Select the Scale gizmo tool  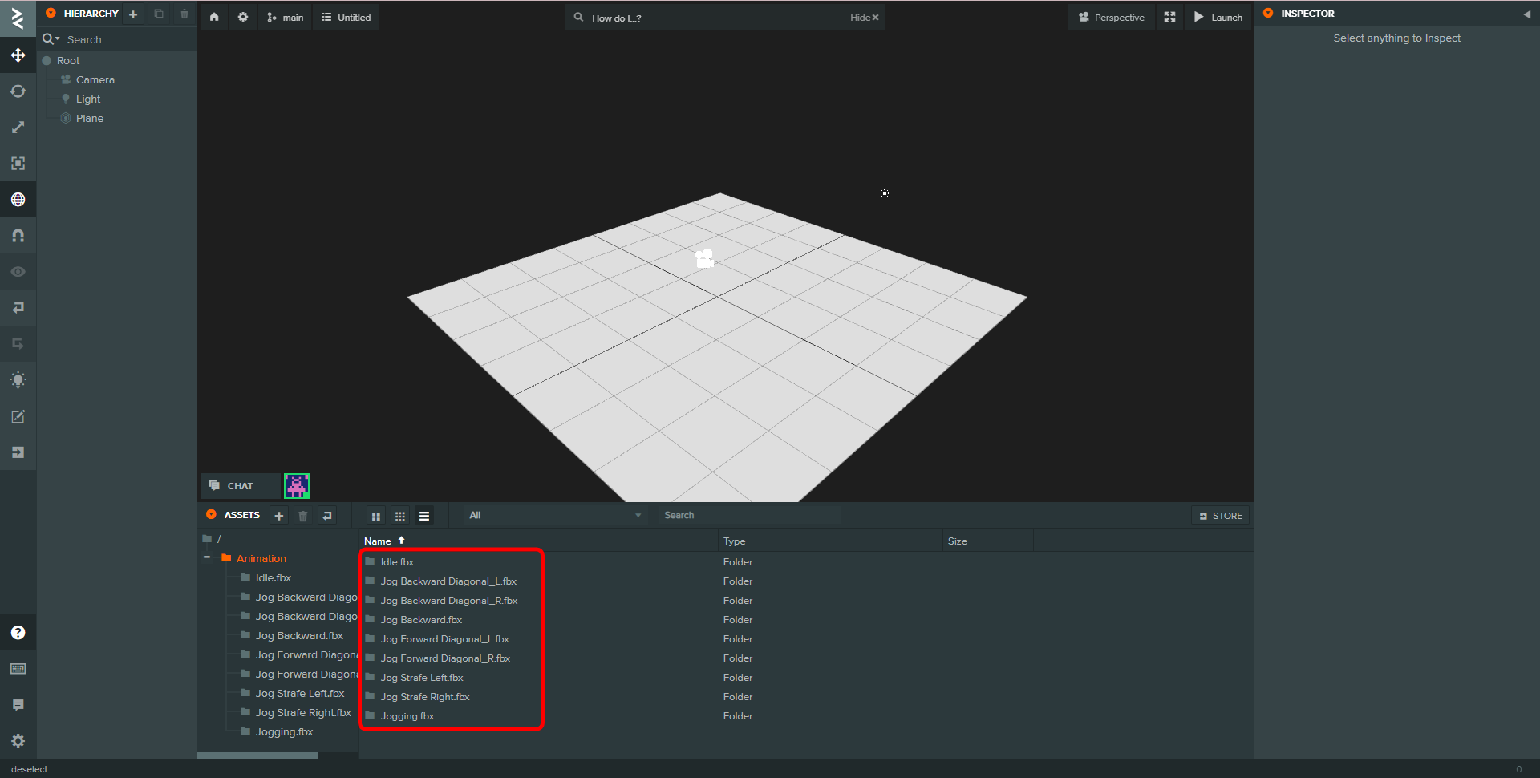(18, 128)
